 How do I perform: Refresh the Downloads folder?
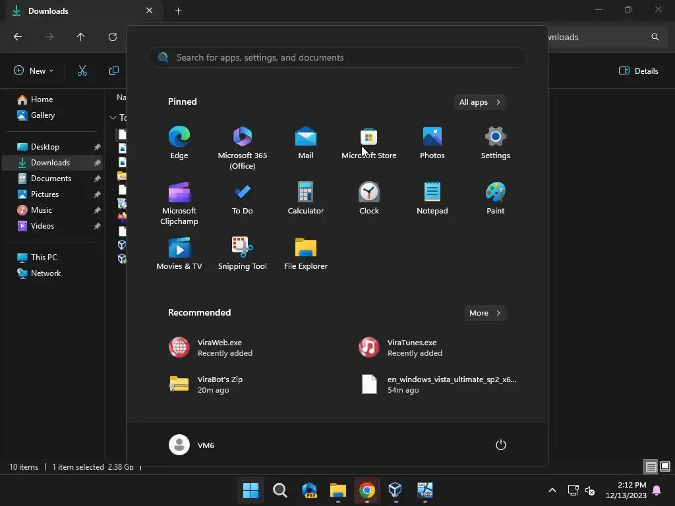(x=113, y=37)
